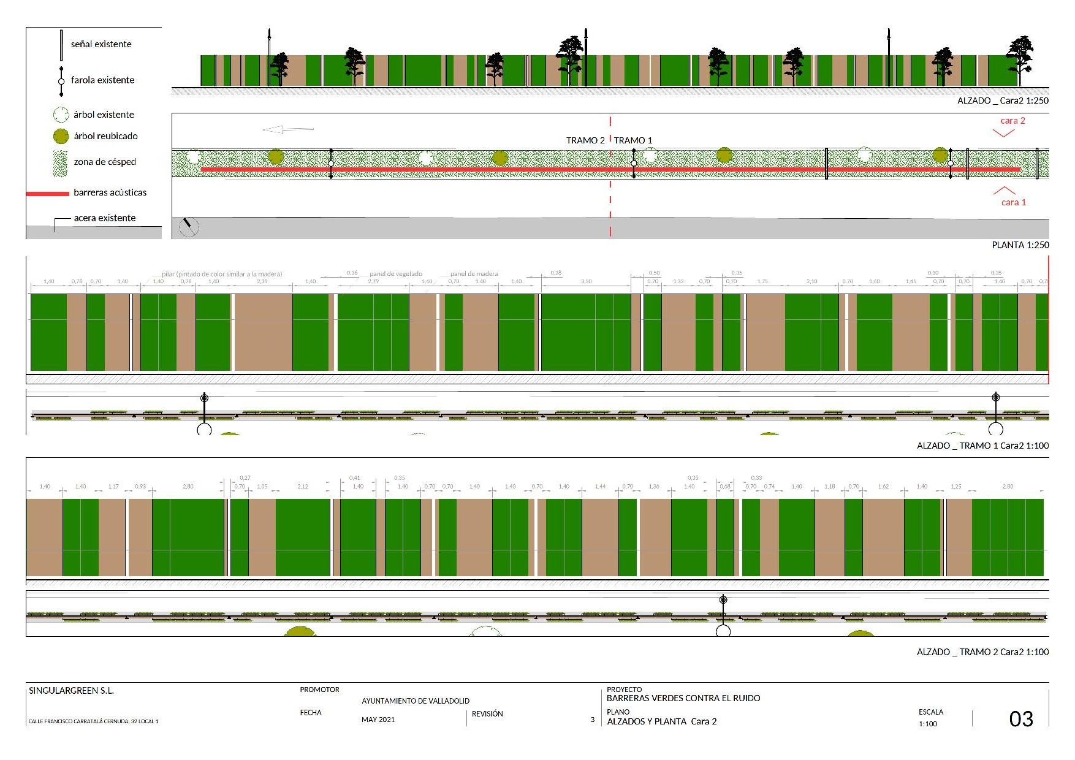
Task: Select the left-pointing direction arrow in plan
Action: pyautogui.click(x=287, y=129)
